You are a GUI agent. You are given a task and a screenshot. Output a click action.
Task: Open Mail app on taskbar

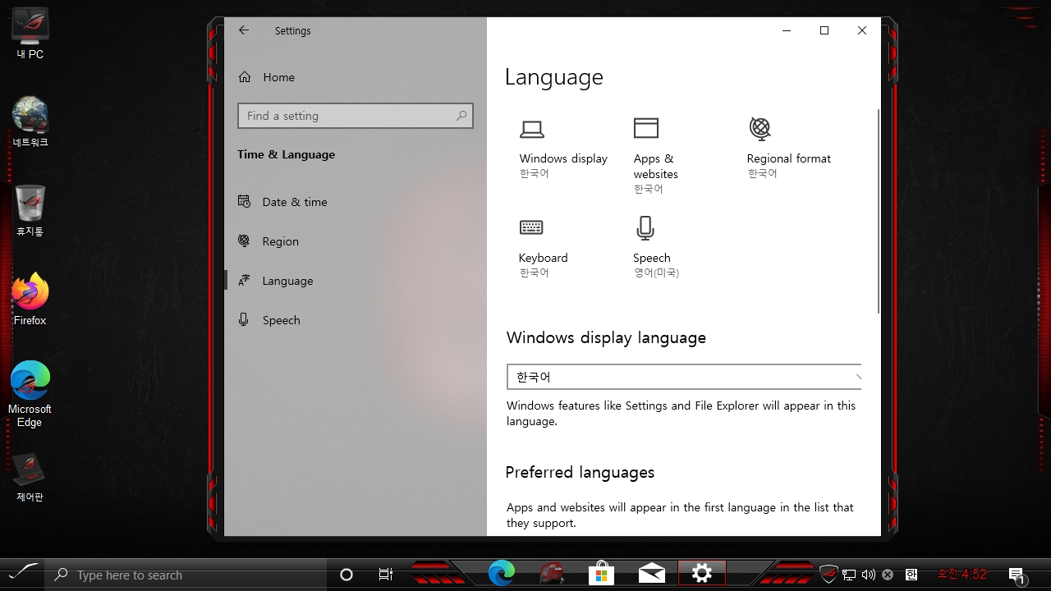tap(651, 574)
